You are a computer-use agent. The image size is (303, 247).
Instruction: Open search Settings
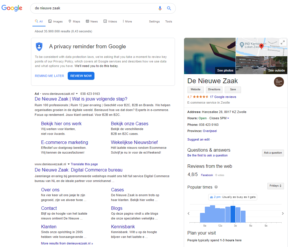(x=154, y=21)
